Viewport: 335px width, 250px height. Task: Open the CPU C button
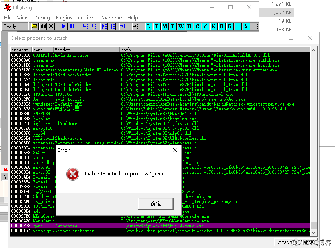[x=198, y=26]
